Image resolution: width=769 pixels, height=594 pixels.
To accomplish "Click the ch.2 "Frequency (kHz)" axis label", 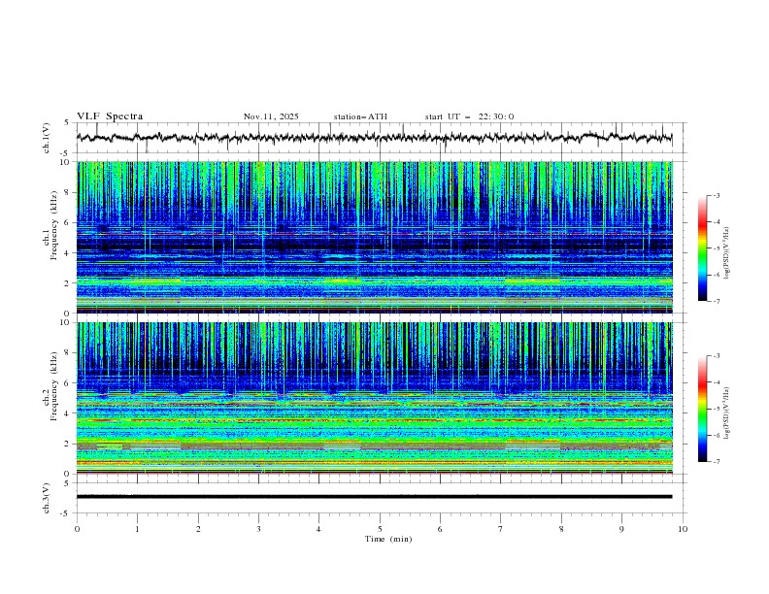I will coord(54,385).
